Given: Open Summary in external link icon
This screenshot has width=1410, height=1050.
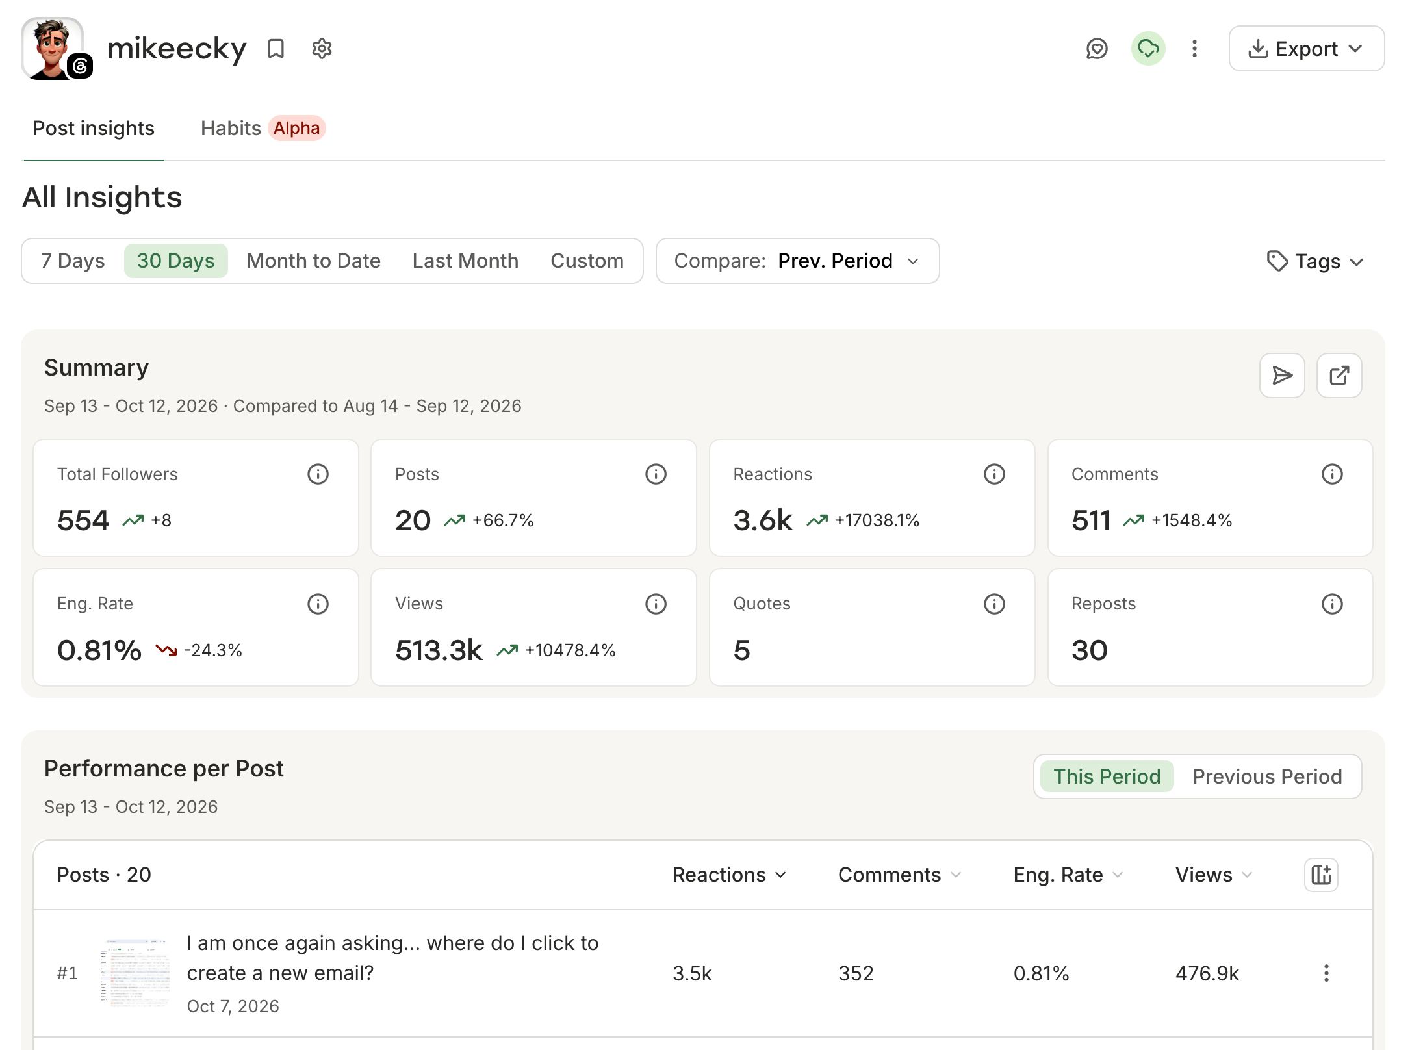Looking at the screenshot, I should (x=1339, y=376).
